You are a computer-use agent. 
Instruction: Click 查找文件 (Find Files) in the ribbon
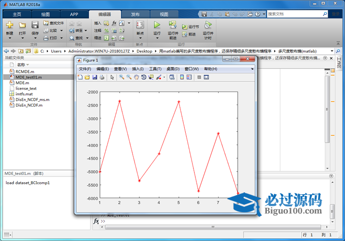(54, 23)
